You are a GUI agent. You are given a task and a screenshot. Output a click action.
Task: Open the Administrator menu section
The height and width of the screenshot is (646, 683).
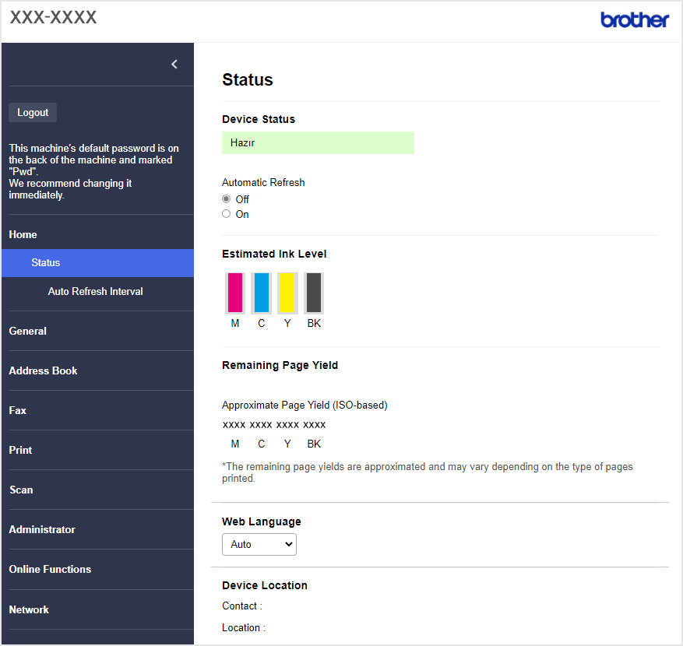(42, 529)
